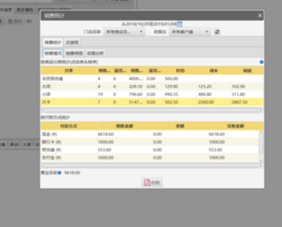Screen dimensions: 282x227
Task: Click the payment table's vertical scrollbar down arrow
Action: click(261, 161)
